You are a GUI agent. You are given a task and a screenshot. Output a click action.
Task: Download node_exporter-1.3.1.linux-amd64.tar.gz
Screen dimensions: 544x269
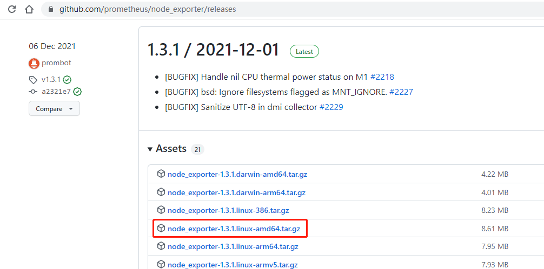(x=234, y=228)
